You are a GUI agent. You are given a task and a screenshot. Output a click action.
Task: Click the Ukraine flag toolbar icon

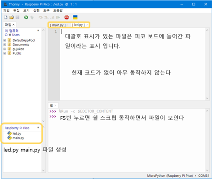click(75, 17)
